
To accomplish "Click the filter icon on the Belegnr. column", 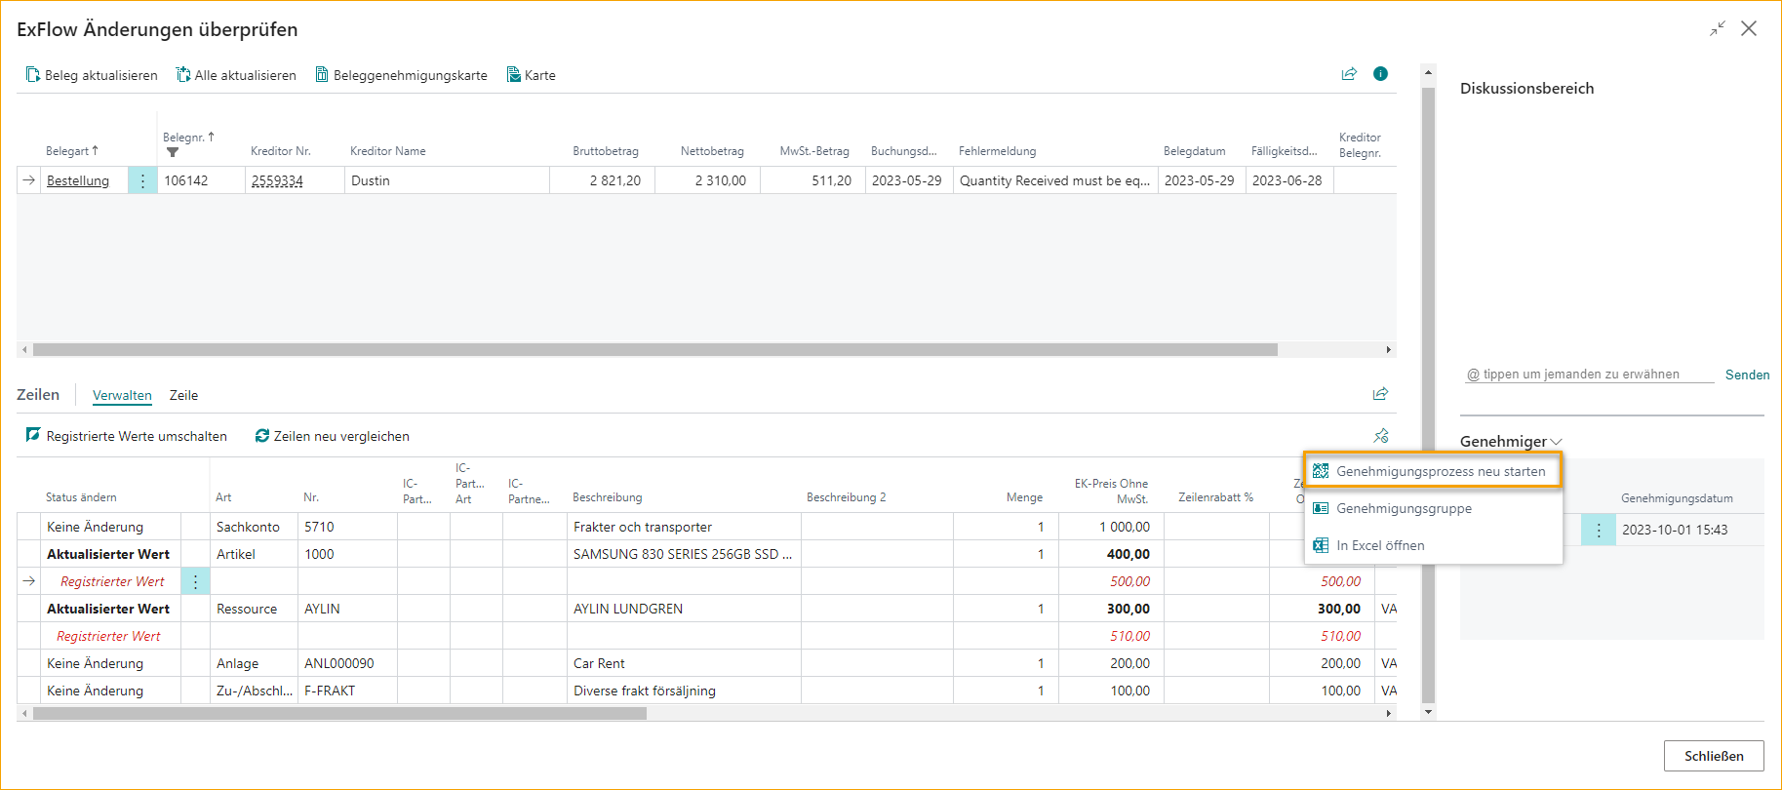I will coord(173,152).
